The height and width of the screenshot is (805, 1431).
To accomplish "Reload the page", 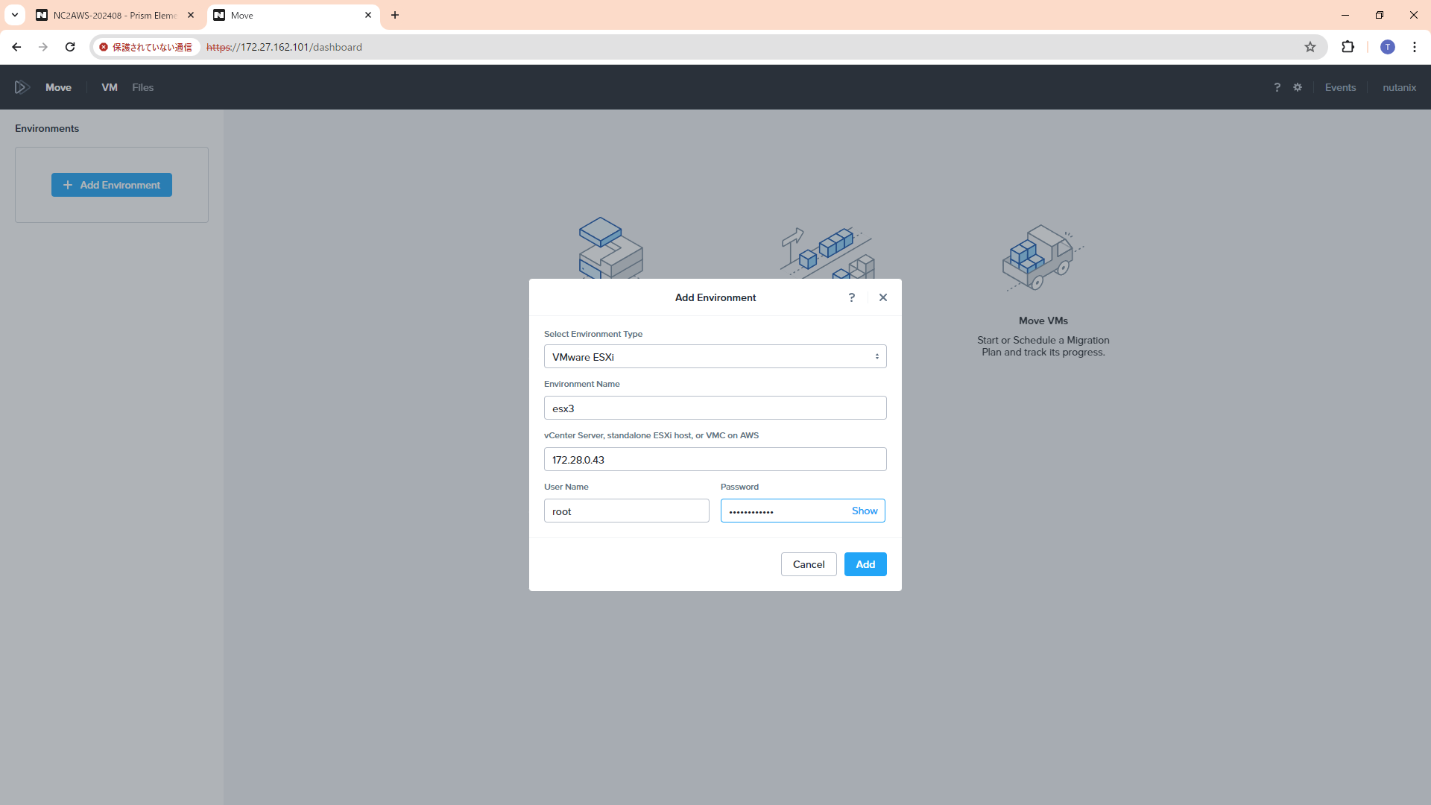I will click(70, 47).
